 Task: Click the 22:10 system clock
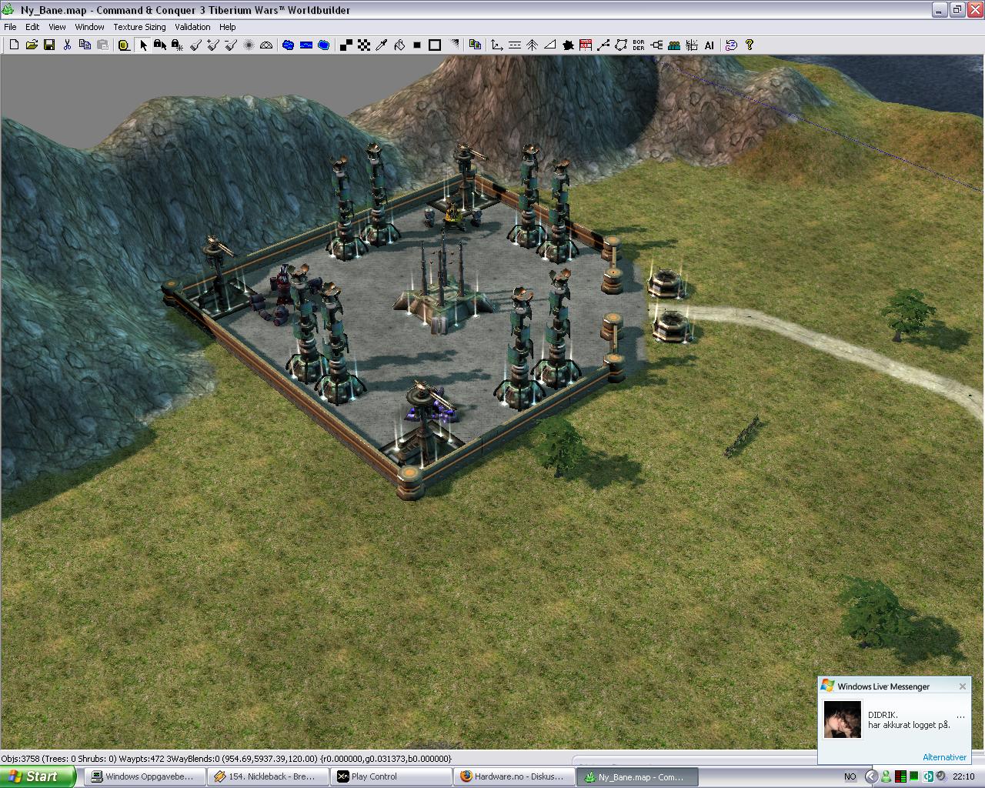pos(963,776)
